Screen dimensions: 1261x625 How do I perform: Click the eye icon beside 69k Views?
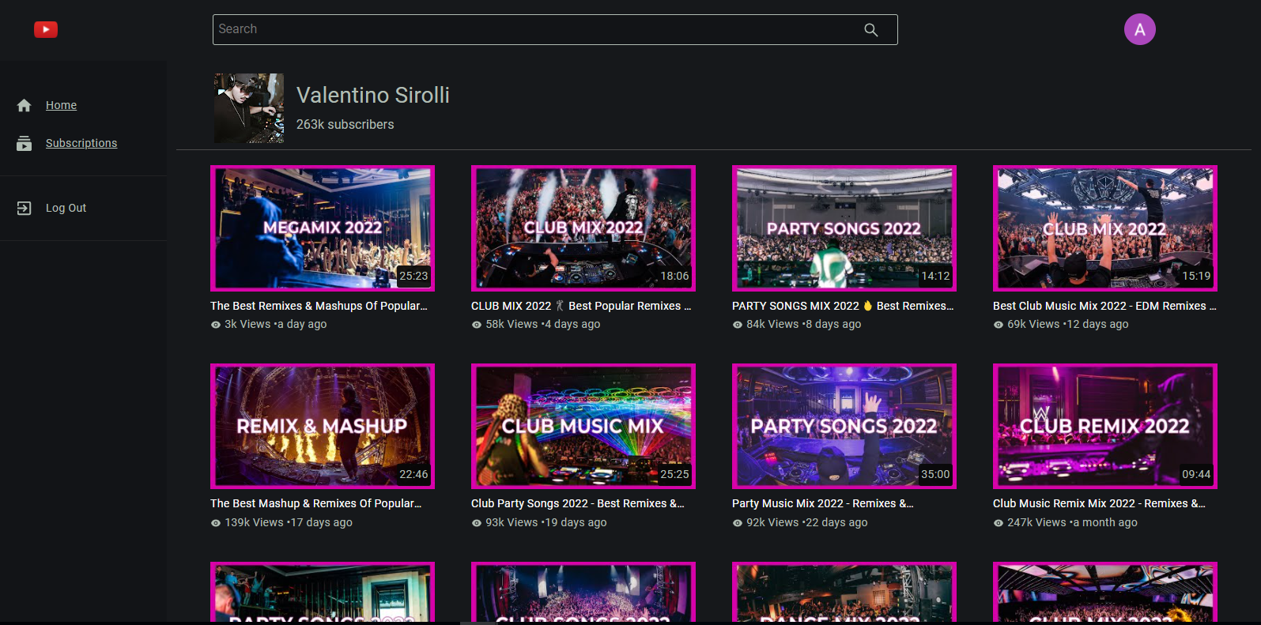click(x=998, y=325)
